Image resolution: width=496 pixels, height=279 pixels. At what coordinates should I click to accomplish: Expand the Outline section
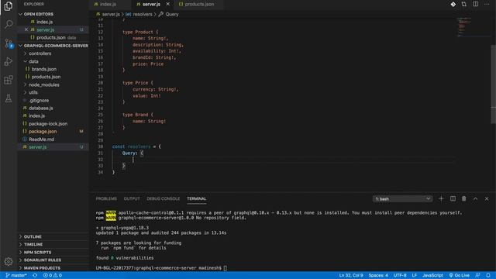point(33,236)
